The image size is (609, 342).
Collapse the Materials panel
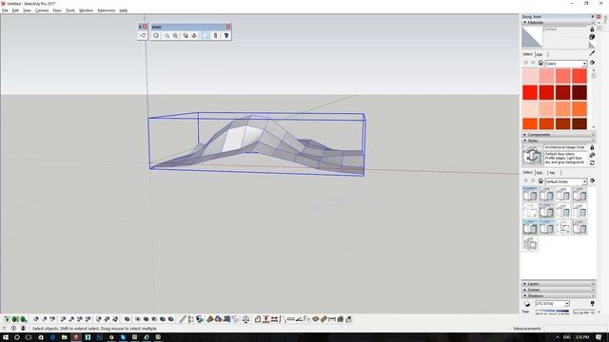pos(559,23)
